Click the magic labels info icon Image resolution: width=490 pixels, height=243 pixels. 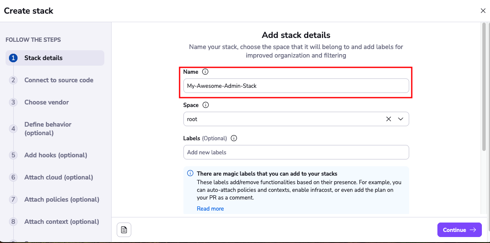point(190,174)
